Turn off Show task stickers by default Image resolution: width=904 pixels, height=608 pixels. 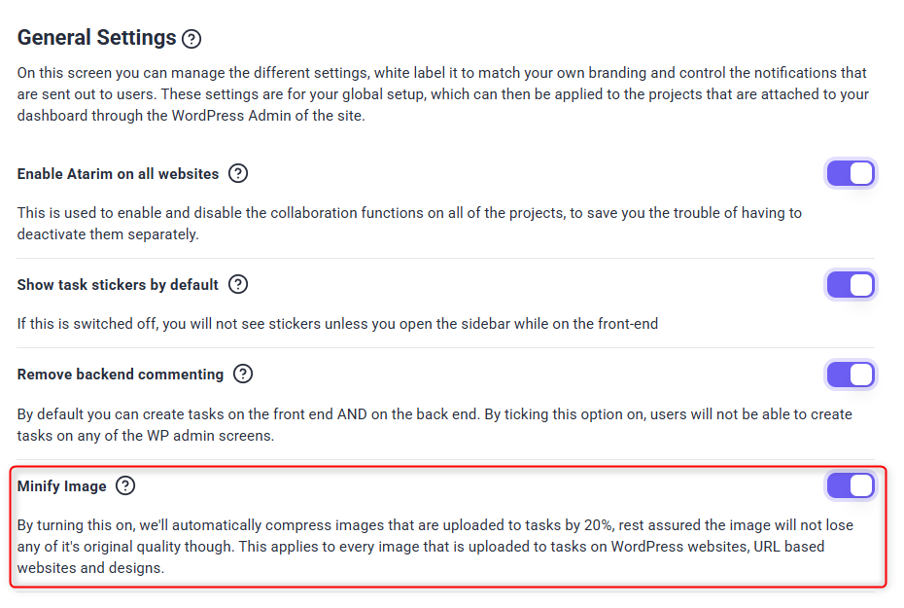click(x=851, y=285)
